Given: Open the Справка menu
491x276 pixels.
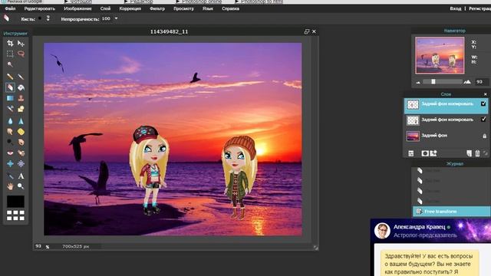Looking at the screenshot, I should pos(230,8).
